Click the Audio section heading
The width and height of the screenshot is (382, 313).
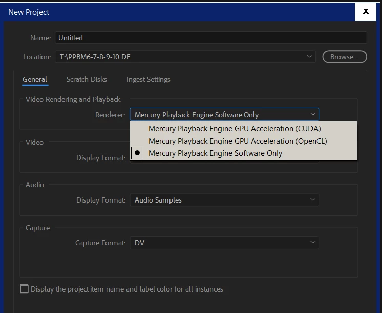(x=35, y=185)
